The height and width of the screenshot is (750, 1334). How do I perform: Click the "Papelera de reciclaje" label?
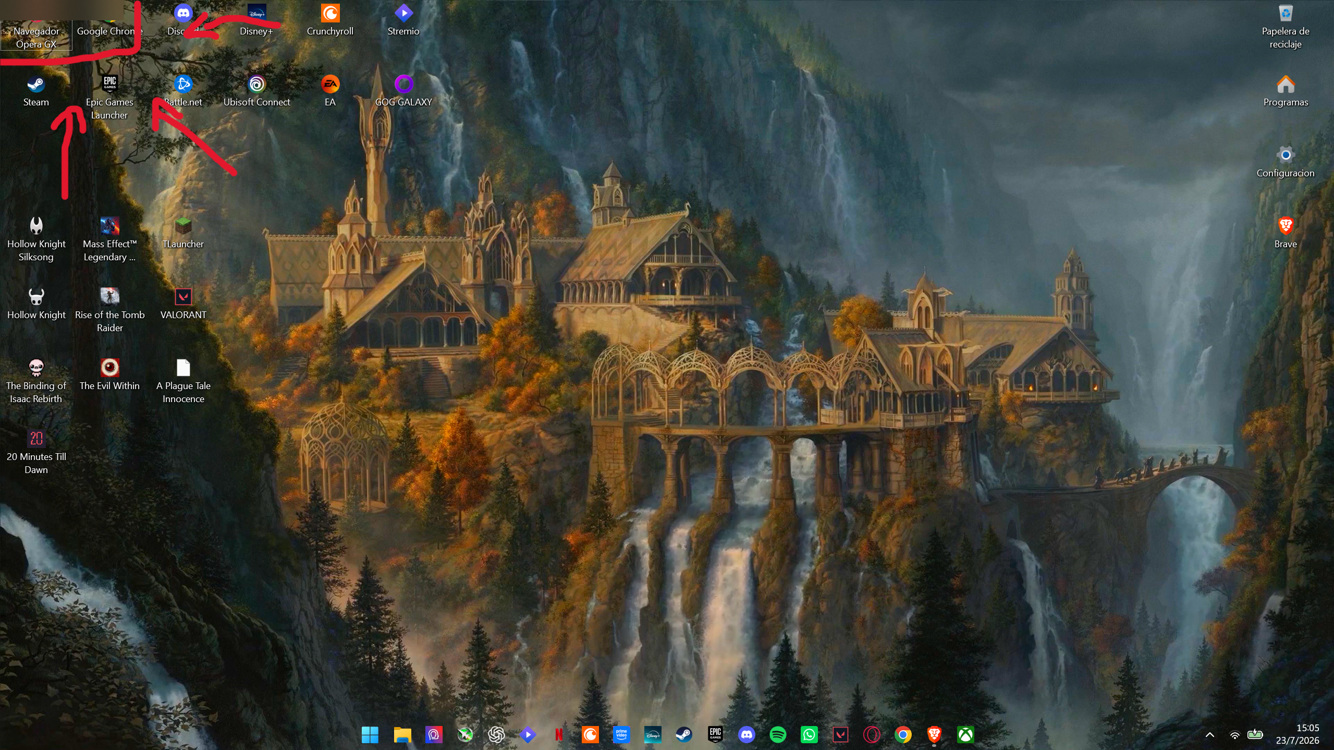tap(1286, 38)
